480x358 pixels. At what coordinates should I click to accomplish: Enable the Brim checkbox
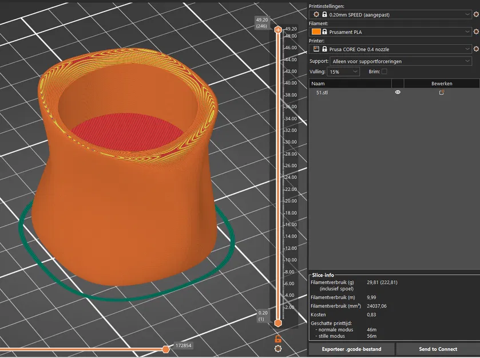pyautogui.click(x=384, y=72)
